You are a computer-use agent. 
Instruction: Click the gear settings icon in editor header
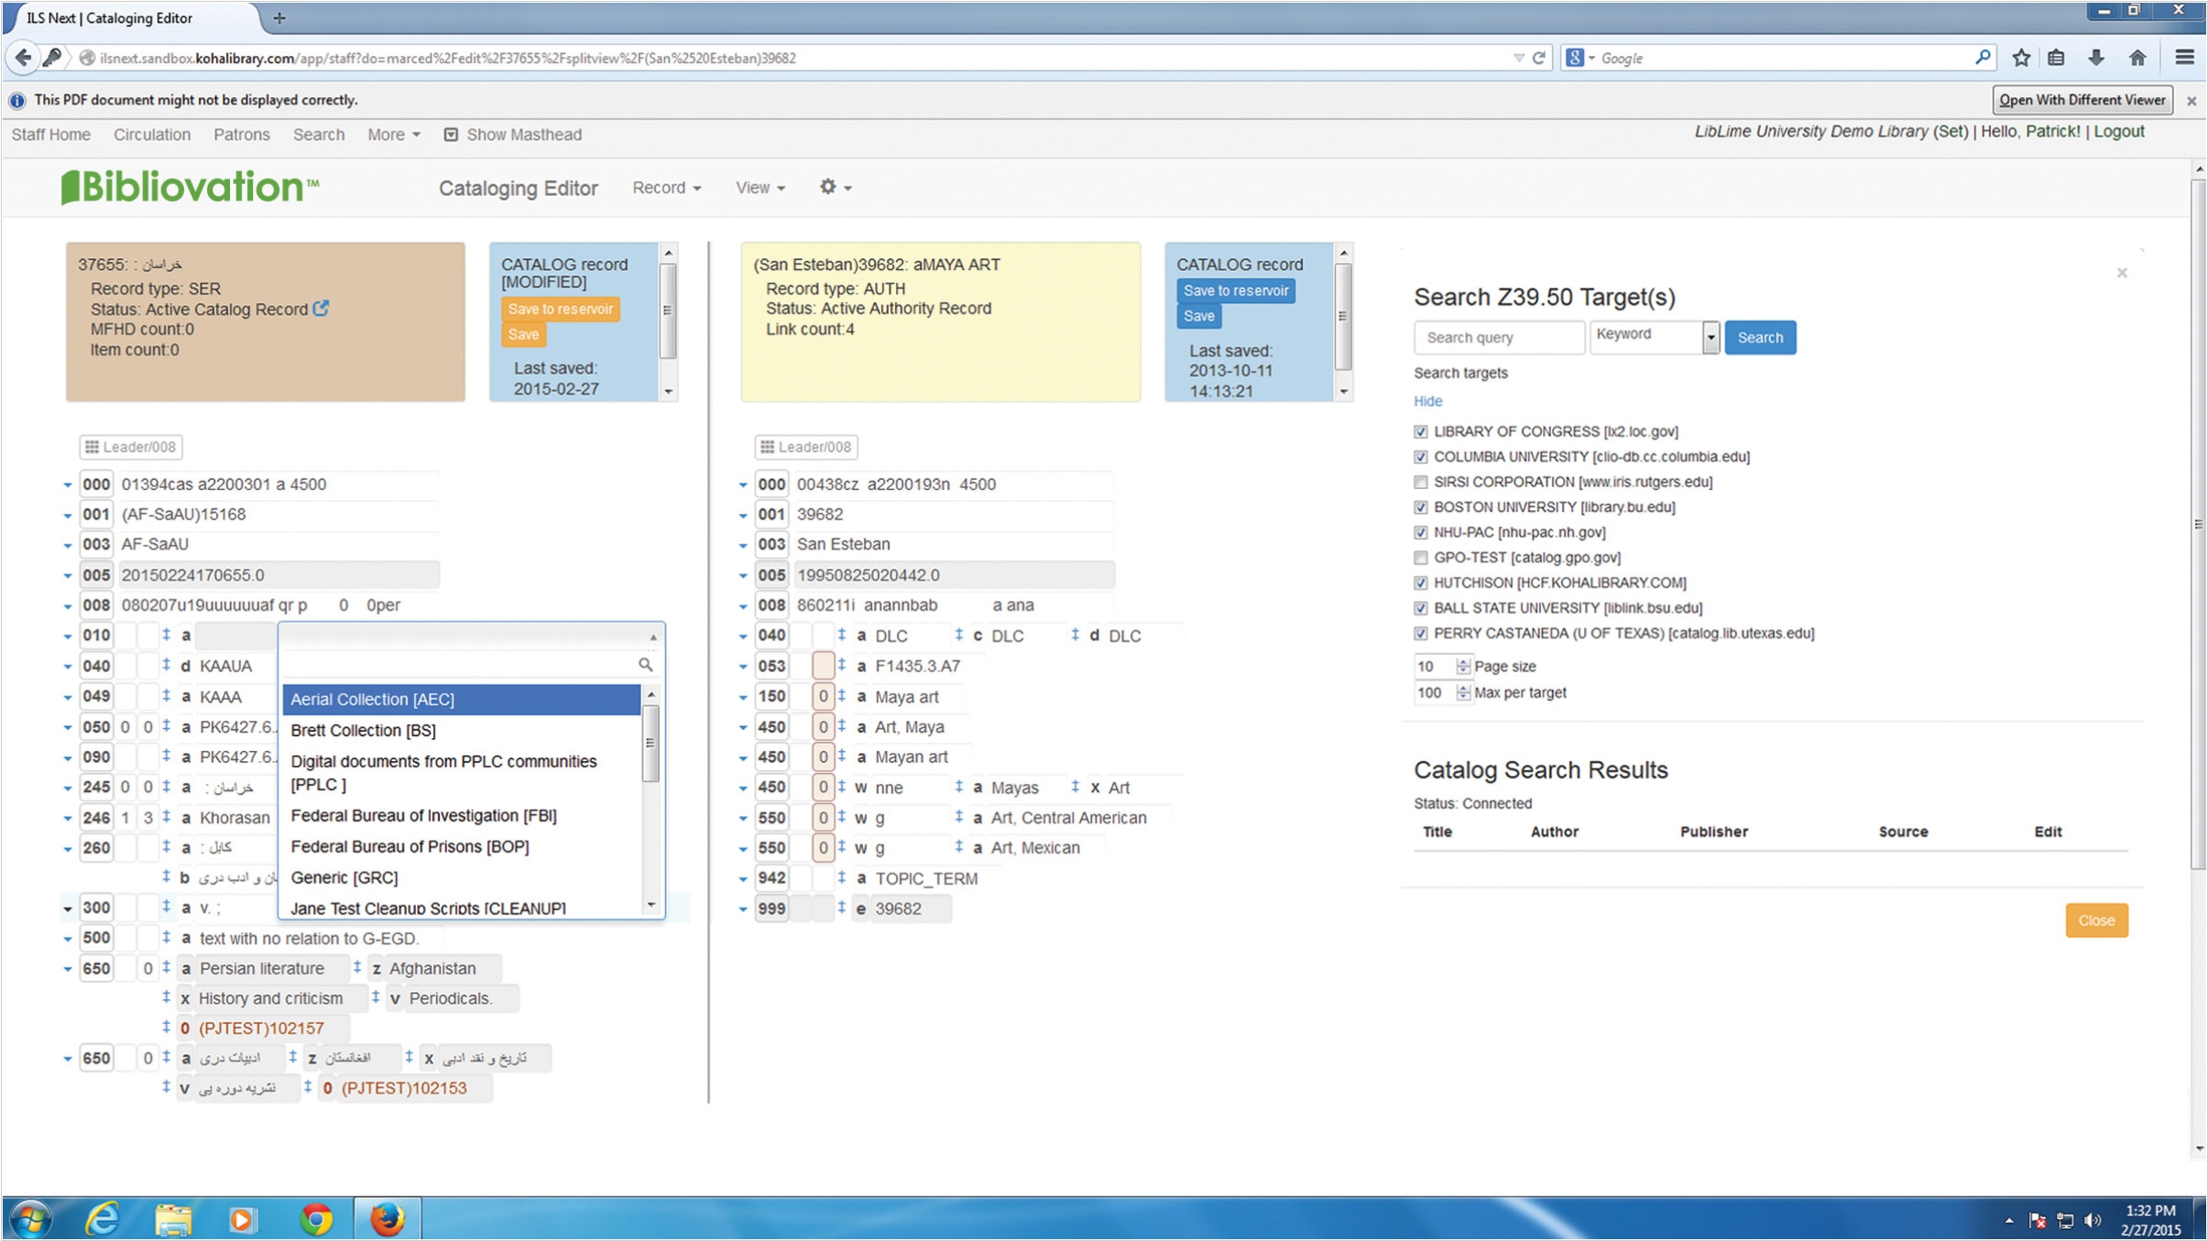pos(828,187)
